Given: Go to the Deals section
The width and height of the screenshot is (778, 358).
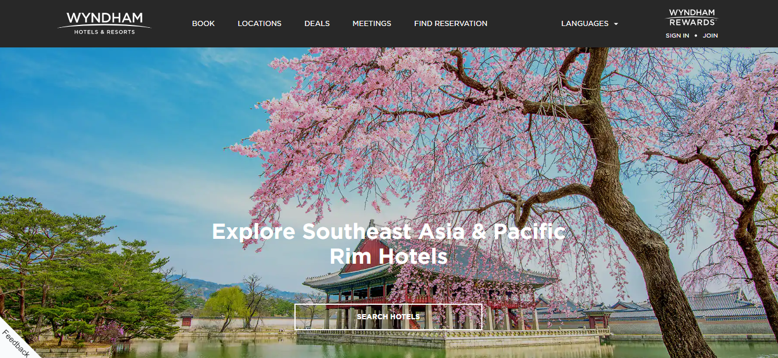Looking at the screenshot, I should click(317, 24).
